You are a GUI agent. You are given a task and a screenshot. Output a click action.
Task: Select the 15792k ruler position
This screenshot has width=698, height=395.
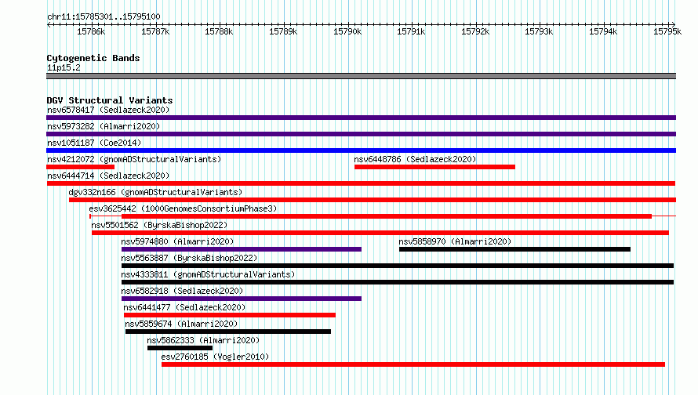pos(475,31)
